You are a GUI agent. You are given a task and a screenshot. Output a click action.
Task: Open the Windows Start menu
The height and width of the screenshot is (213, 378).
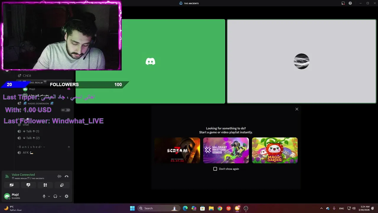pos(132,208)
